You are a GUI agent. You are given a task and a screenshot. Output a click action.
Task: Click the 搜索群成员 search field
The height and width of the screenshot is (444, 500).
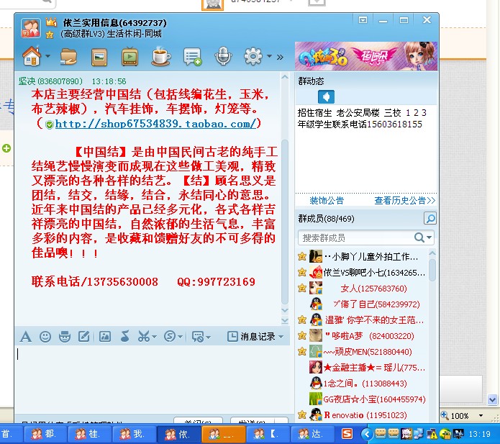coord(356,237)
